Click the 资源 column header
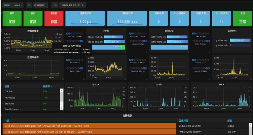 pyautogui.click(x=7, y=86)
